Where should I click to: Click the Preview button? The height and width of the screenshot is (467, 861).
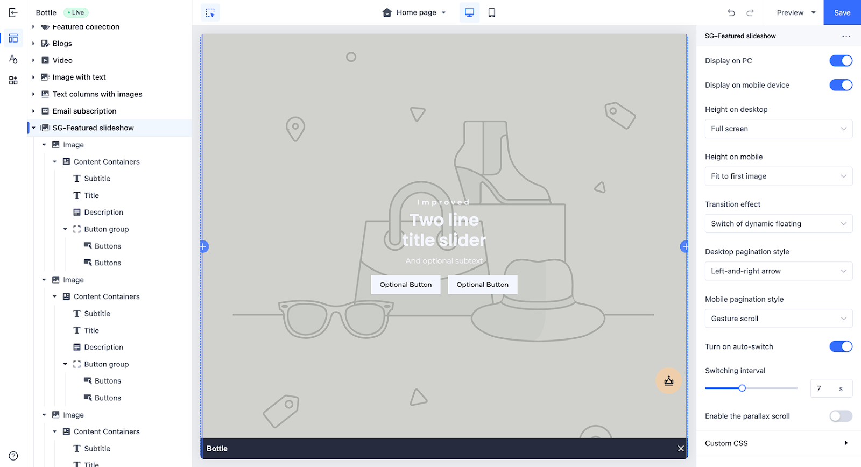[790, 12]
